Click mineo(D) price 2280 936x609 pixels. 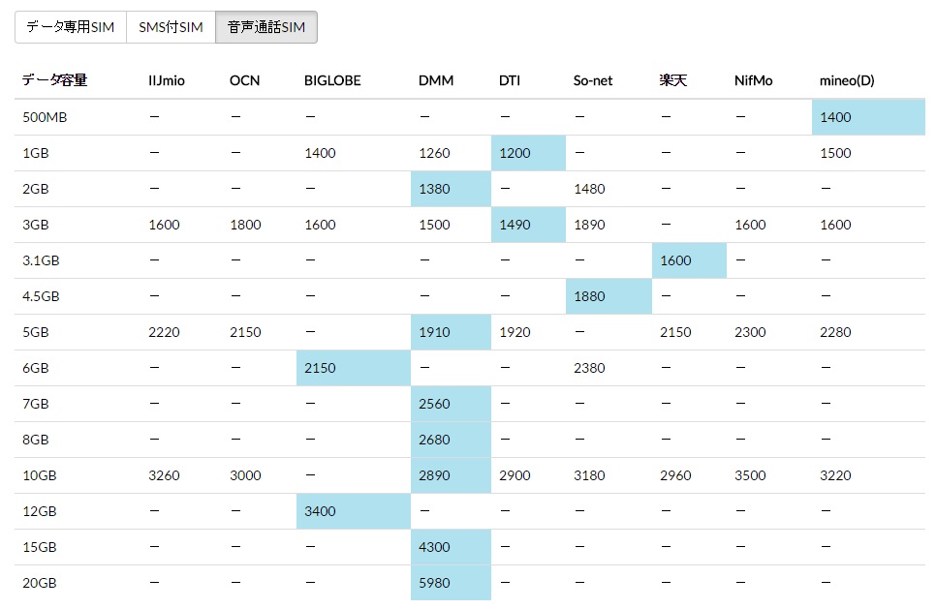[x=835, y=332]
